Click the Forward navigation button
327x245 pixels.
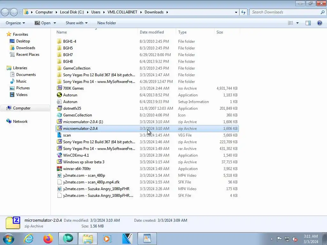coord(14,12)
